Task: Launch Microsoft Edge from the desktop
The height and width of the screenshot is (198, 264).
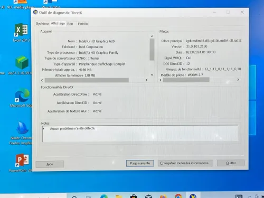Action: (22, 98)
